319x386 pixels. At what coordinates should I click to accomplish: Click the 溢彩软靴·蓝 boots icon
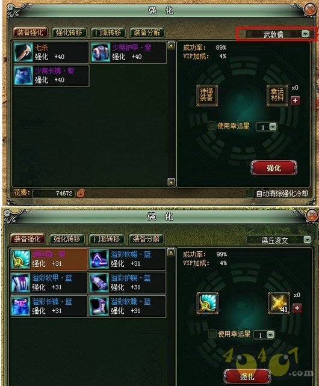[99, 307]
